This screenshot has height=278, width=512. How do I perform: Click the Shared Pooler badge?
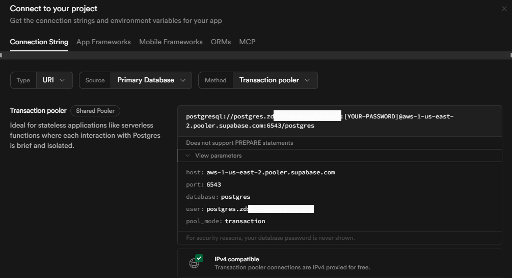pyautogui.click(x=95, y=111)
